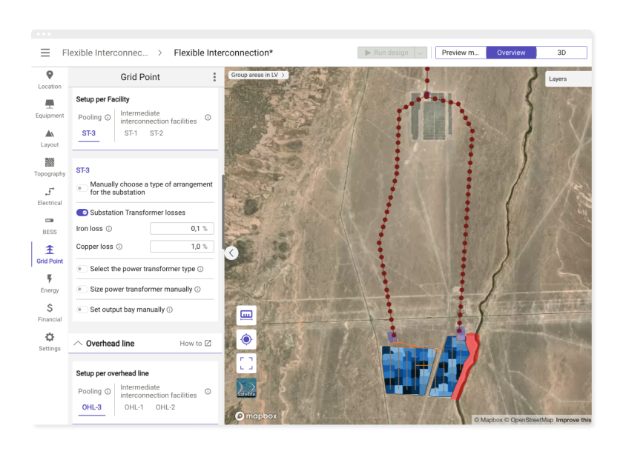Disable Substation Transformer losses toggle

[82, 213]
